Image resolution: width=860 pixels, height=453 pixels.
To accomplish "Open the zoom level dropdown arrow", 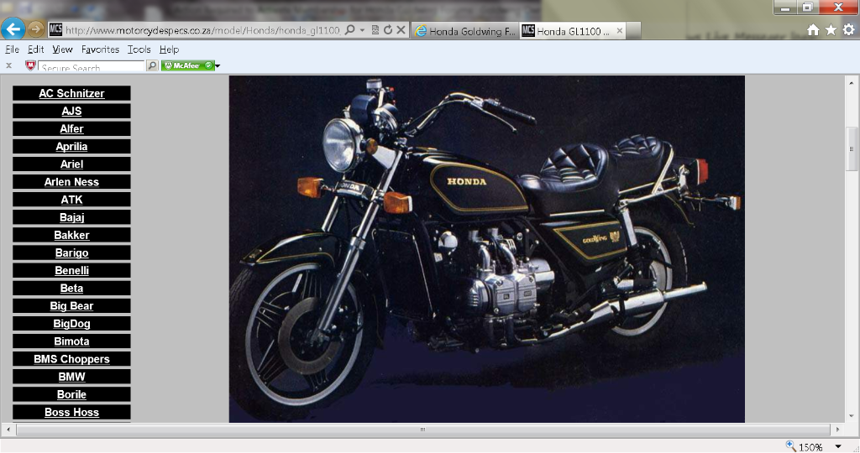I will tap(838, 447).
